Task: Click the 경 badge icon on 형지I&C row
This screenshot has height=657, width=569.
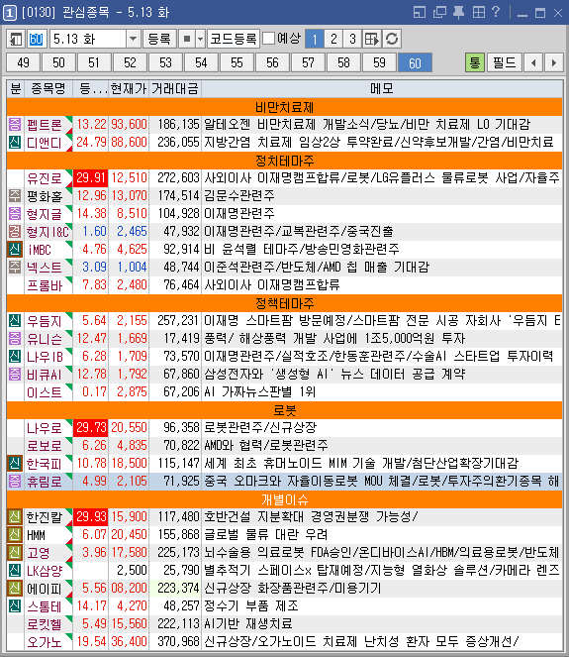Action: point(15,231)
